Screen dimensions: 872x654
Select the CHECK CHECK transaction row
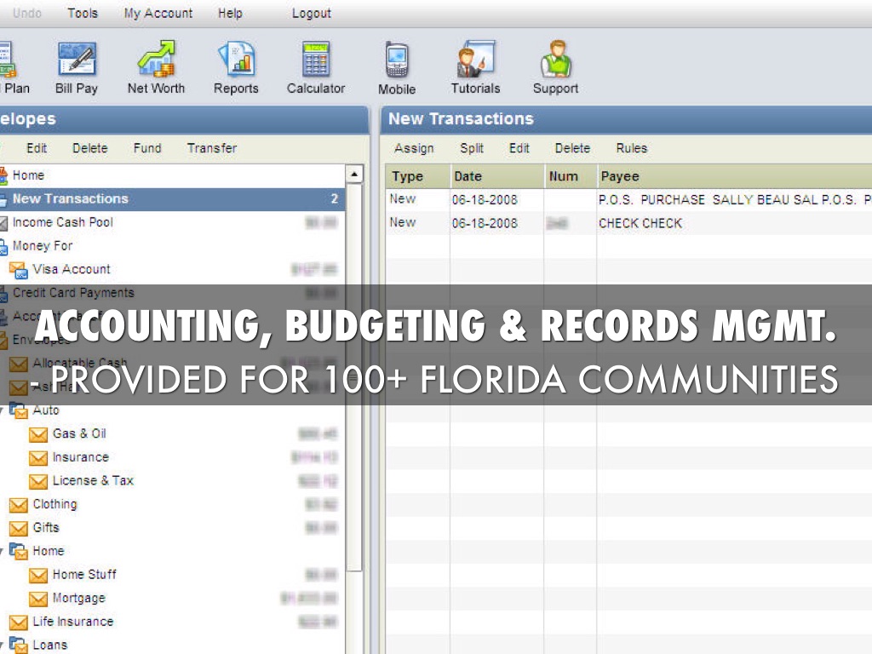click(x=640, y=223)
